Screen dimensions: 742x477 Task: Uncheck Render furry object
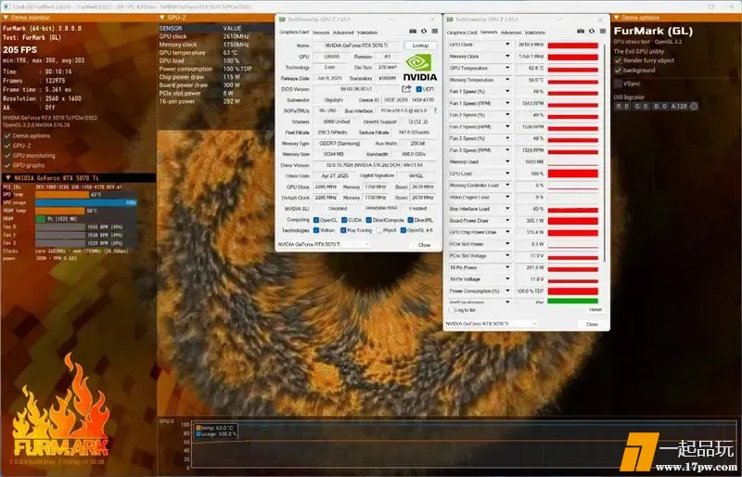tap(618, 60)
